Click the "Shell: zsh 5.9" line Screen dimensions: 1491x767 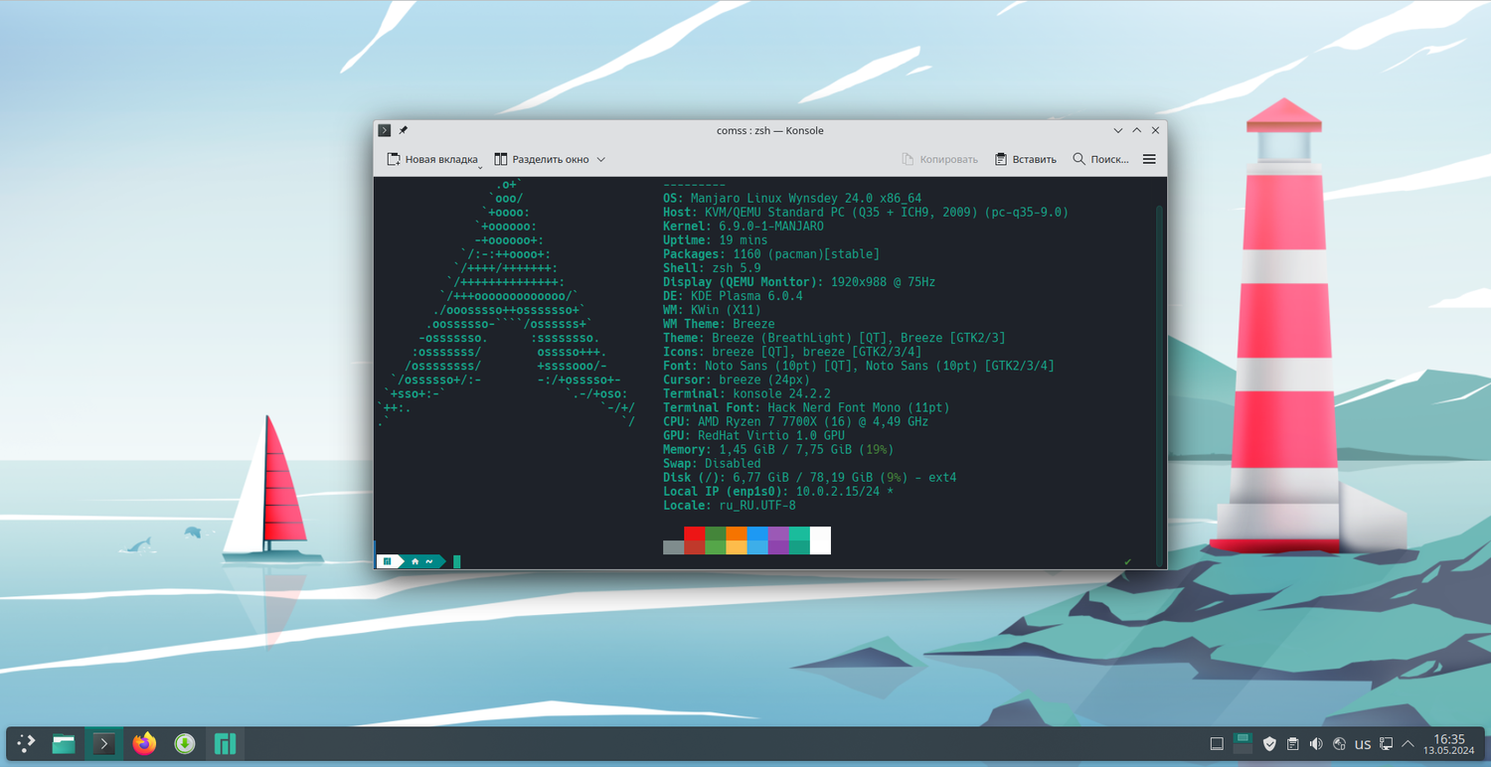(712, 268)
